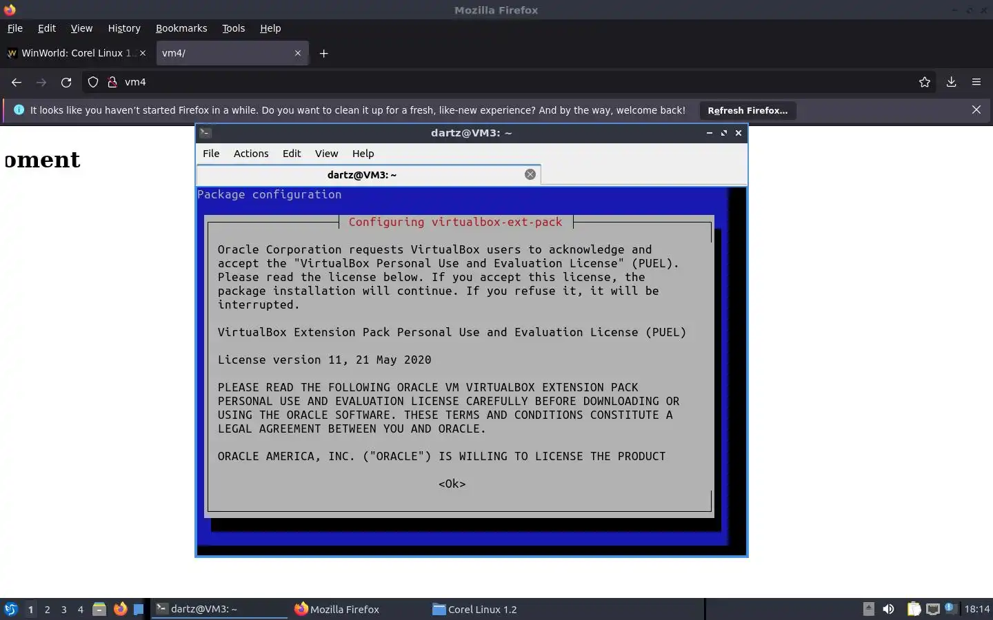The height and width of the screenshot is (620, 993).
Task: Open the terminal View menu
Action: tap(326, 154)
